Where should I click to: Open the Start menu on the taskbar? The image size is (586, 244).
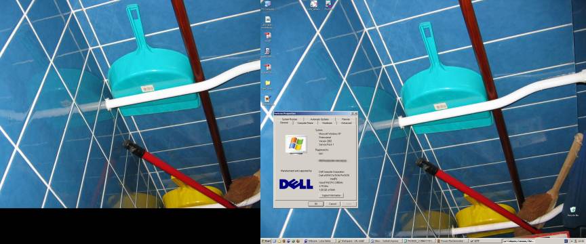(266, 241)
